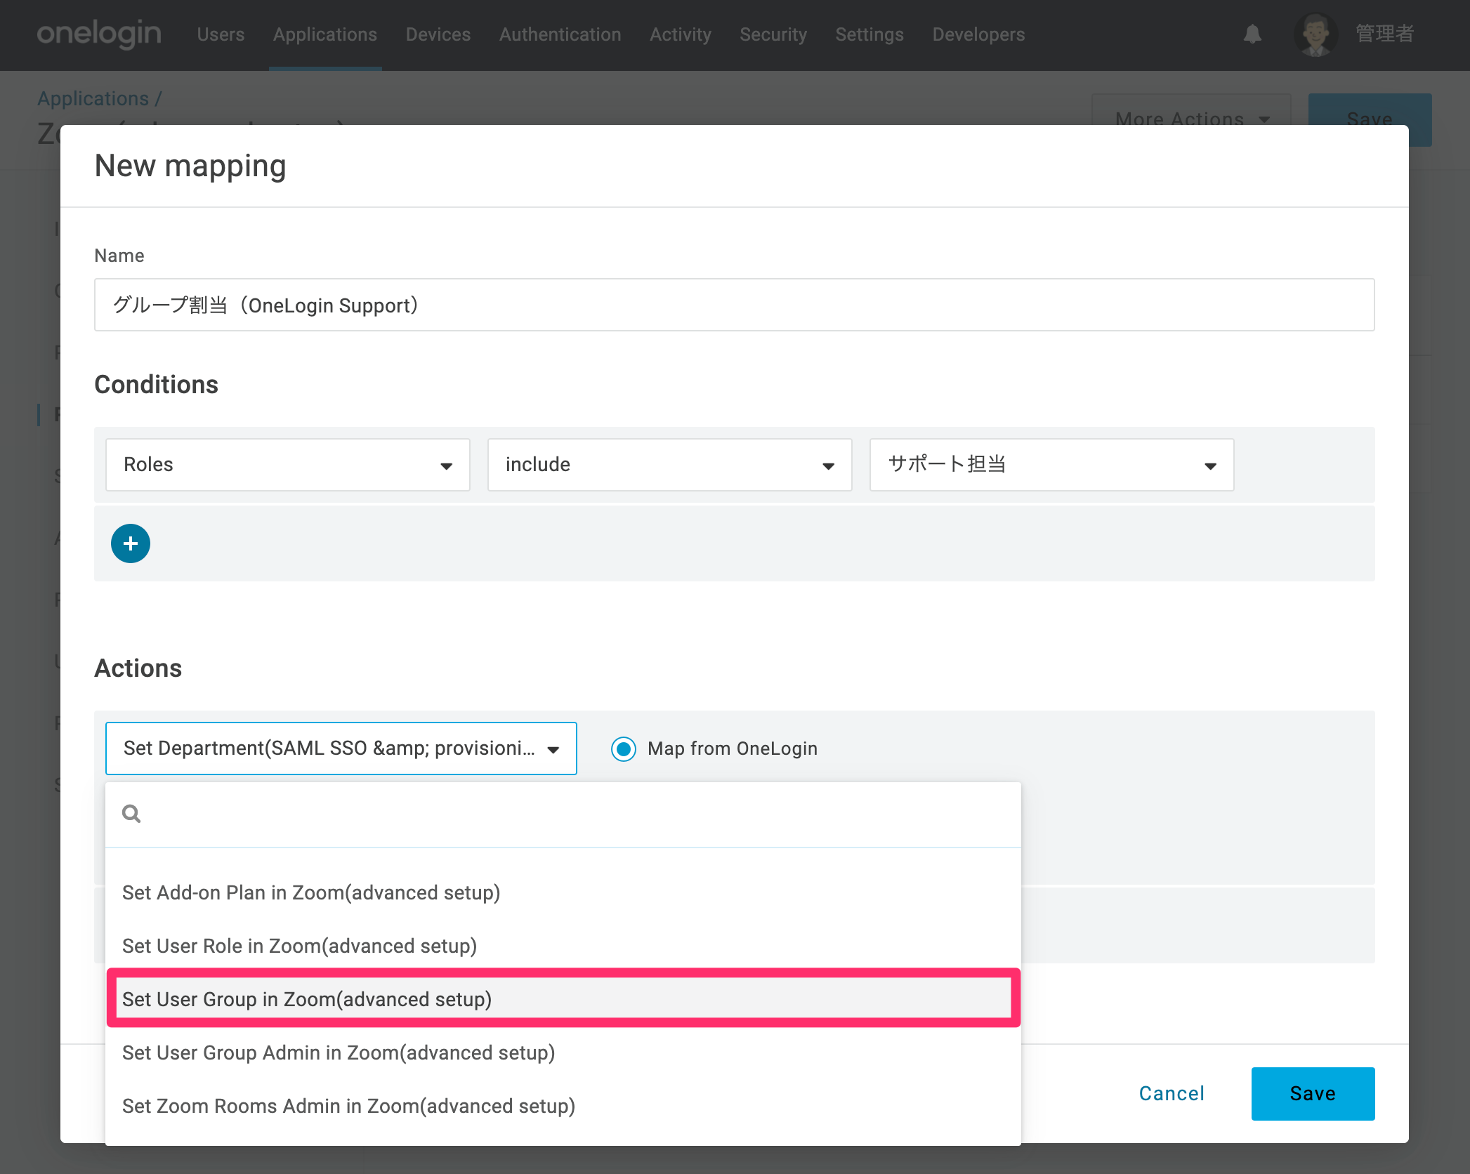This screenshot has width=1470, height=1174.
Task: Open the notifications bell
Action: (1252, 34)
